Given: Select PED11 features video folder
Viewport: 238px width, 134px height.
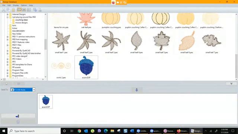Looking at the screenshot, I should [21, 42].
